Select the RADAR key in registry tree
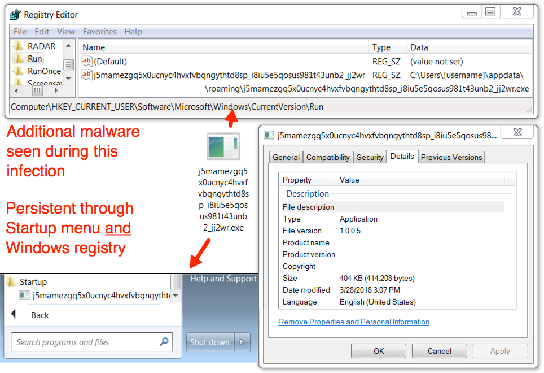 click(x=42, y=46)
